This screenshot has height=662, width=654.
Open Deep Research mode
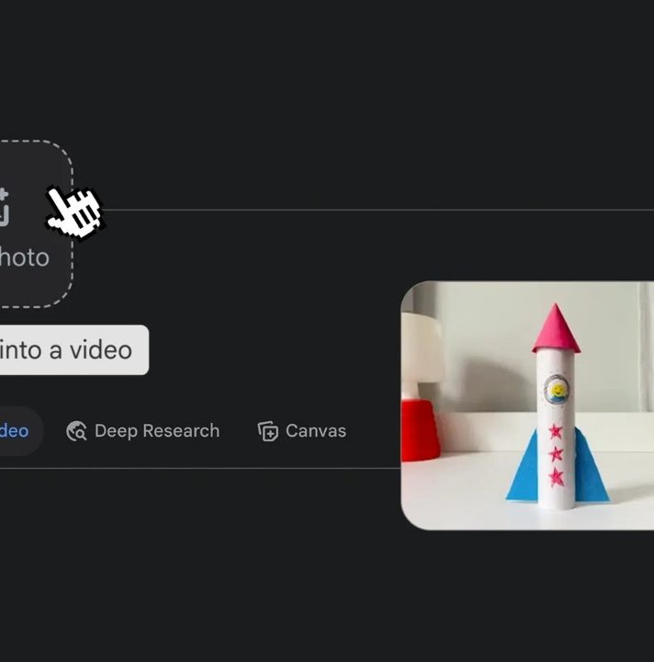tap(143, 431)
